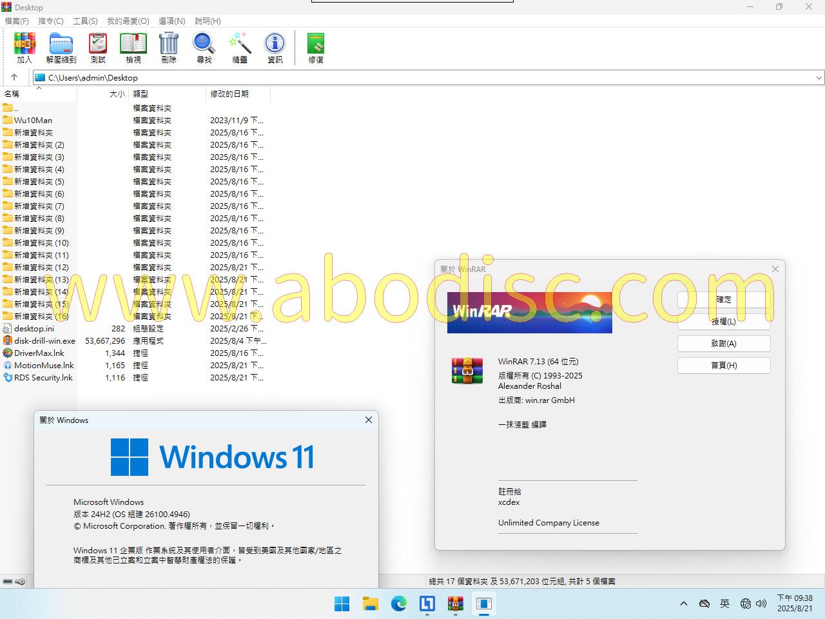The height and width of the screenshot is (619, 825).
Task: Click the cloud sync tray icon
Action: [704, 604]
